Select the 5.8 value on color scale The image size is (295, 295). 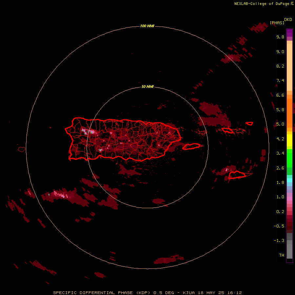pos(280,110)
